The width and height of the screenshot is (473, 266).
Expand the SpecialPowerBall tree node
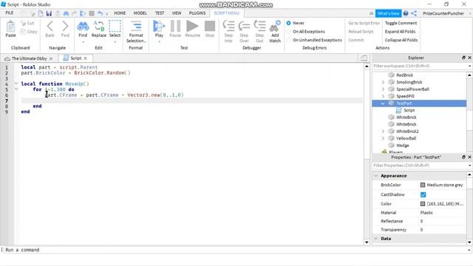(383, 89)
